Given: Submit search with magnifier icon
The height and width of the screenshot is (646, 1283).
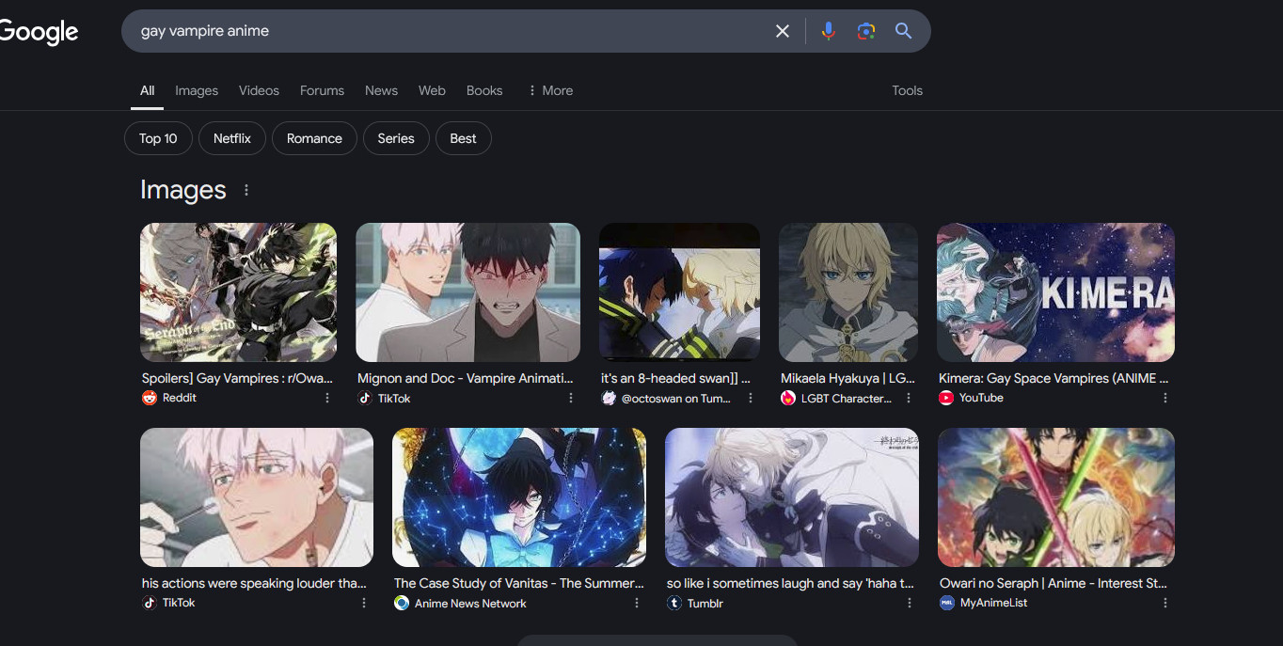Looking at the screenshot, I should [x=903, y=31].
